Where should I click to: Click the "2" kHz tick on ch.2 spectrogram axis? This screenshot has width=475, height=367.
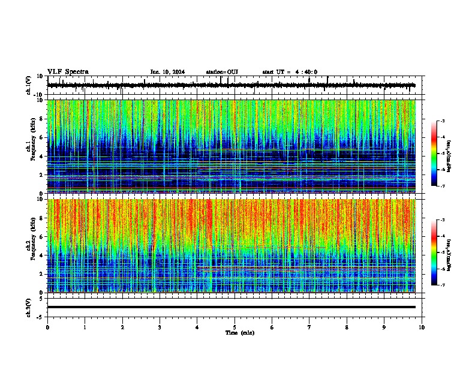coord(42,274)
